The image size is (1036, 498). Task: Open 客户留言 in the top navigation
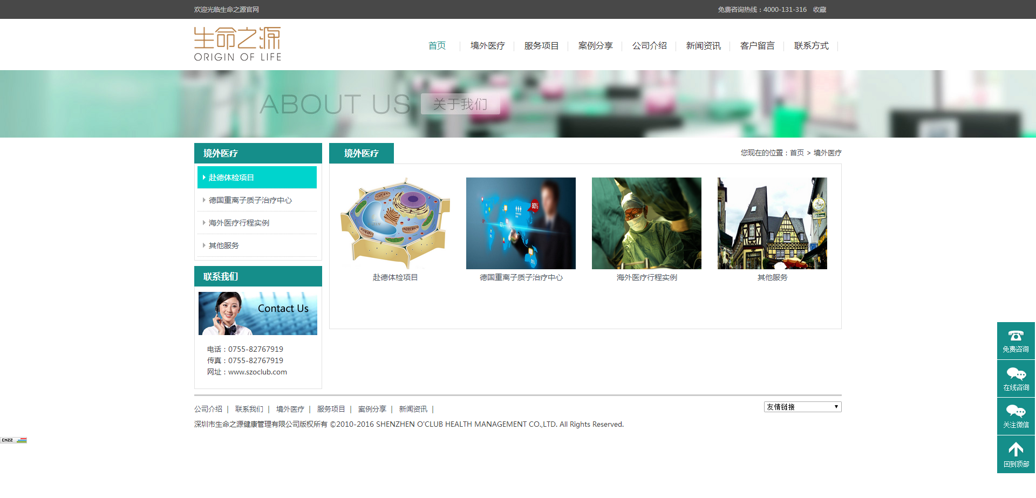(757, 46)
